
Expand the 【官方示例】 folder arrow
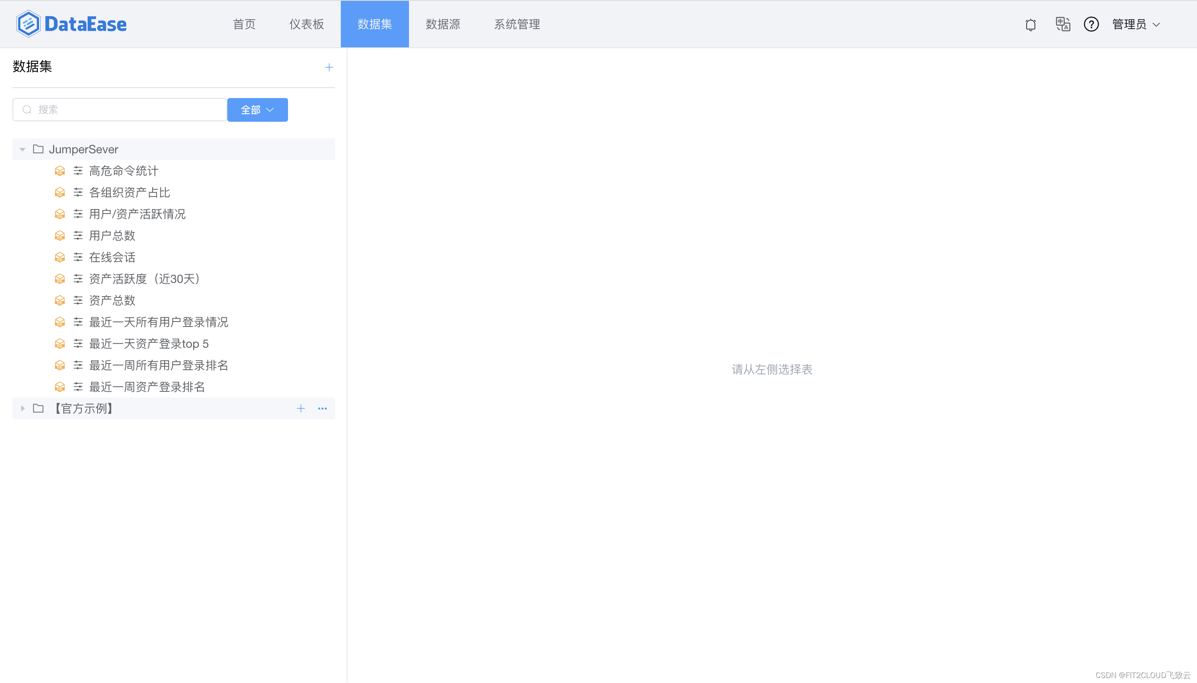click(x=22, y=408)
